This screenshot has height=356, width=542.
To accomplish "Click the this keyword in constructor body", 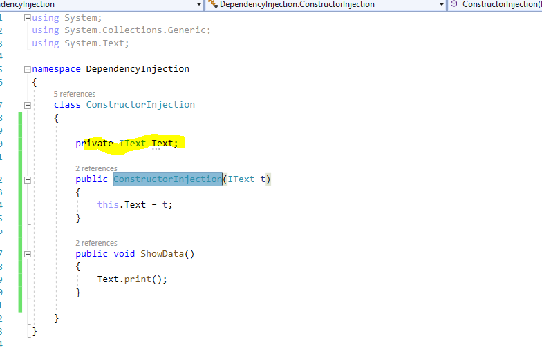I will [x=108, y=204].
